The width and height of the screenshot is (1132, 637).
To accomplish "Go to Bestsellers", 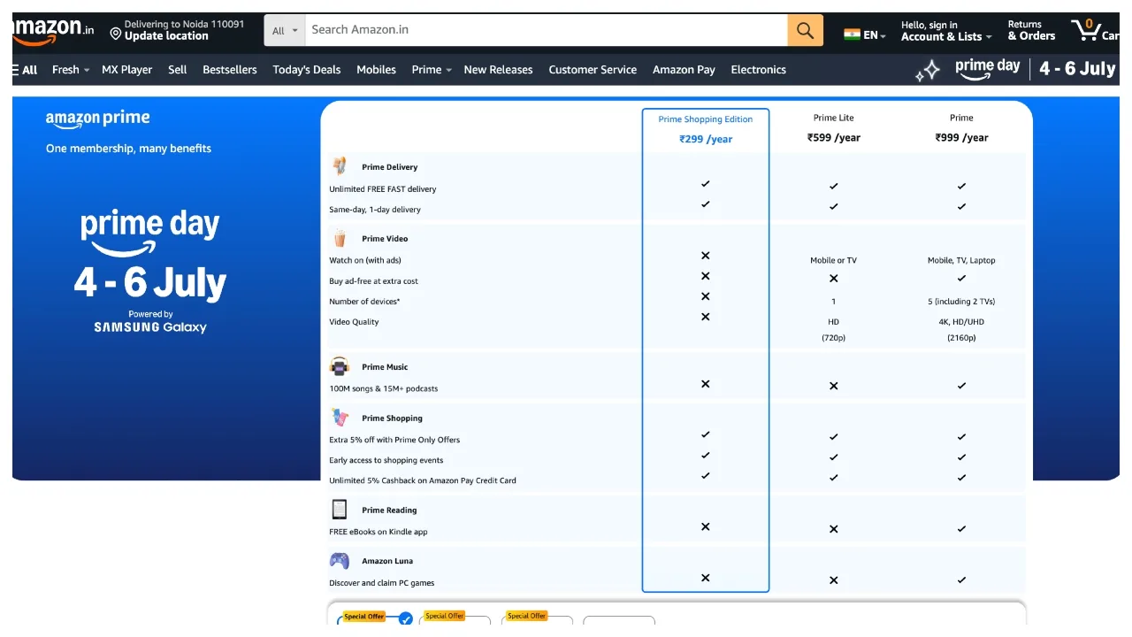I will coord(230,70).
